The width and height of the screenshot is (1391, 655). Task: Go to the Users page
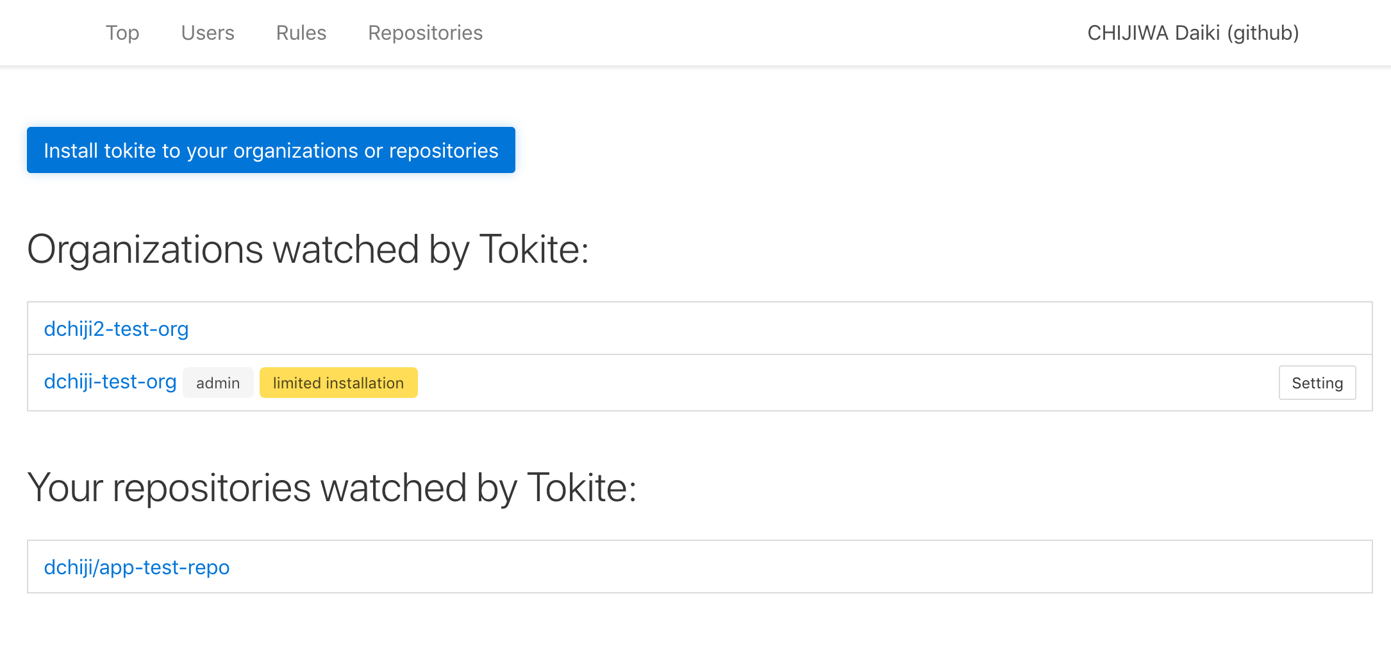pyautogui.click(x=208, y=33)
